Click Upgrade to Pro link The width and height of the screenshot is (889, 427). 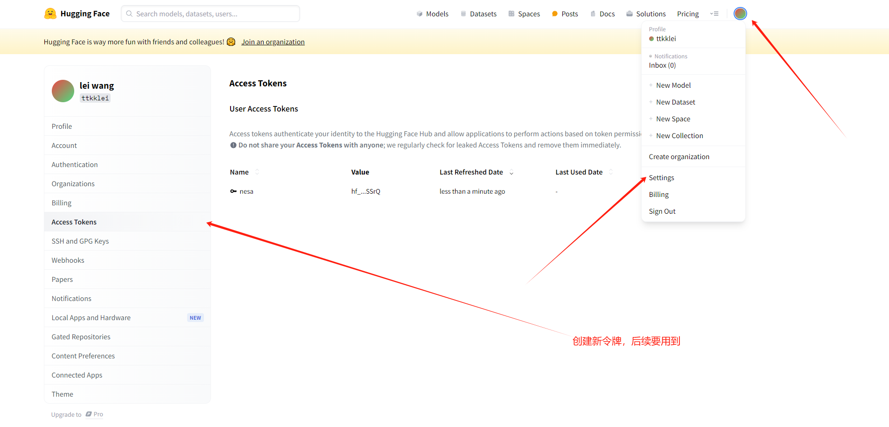(x=77, y=414)
